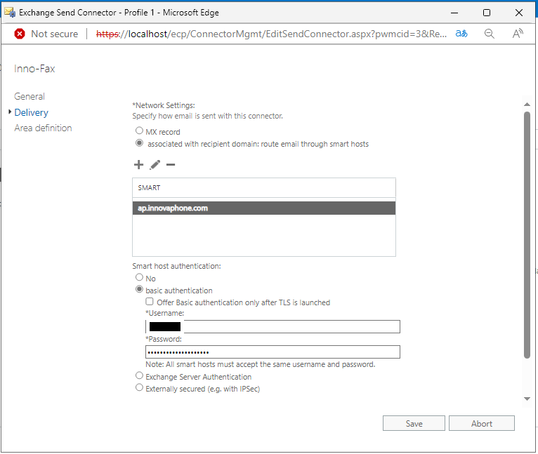Click the Save button
The width and height of the screenshot is (538, 454).
click(414, 424)
